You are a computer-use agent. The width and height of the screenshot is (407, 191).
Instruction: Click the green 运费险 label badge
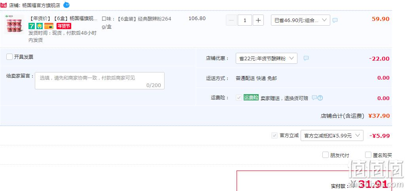251,97
